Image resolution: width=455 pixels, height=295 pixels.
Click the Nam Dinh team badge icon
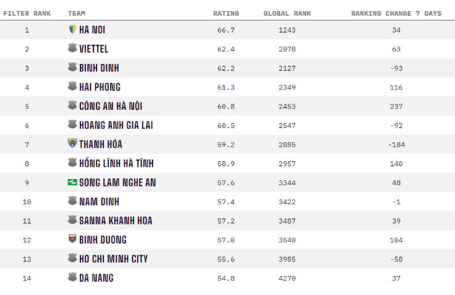point(73,201)
